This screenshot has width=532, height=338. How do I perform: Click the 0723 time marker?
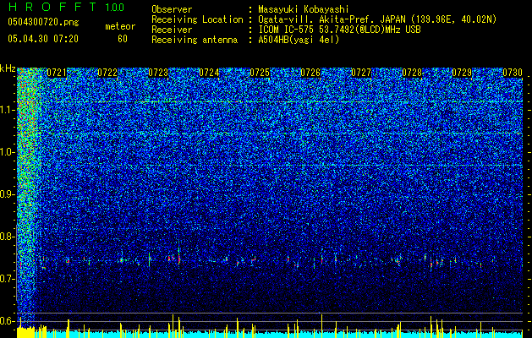[158, 73]
